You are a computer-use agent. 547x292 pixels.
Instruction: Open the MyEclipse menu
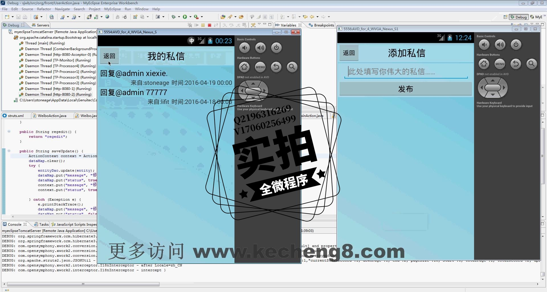(x=113, y=9)
